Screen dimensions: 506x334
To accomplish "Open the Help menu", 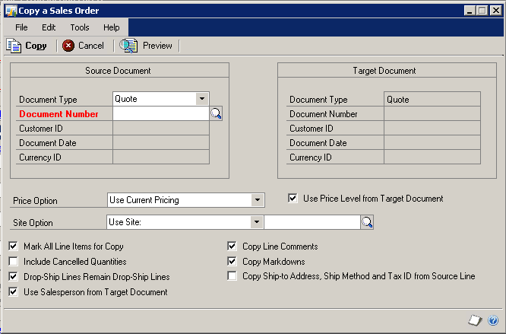I will tap(112, 27).
